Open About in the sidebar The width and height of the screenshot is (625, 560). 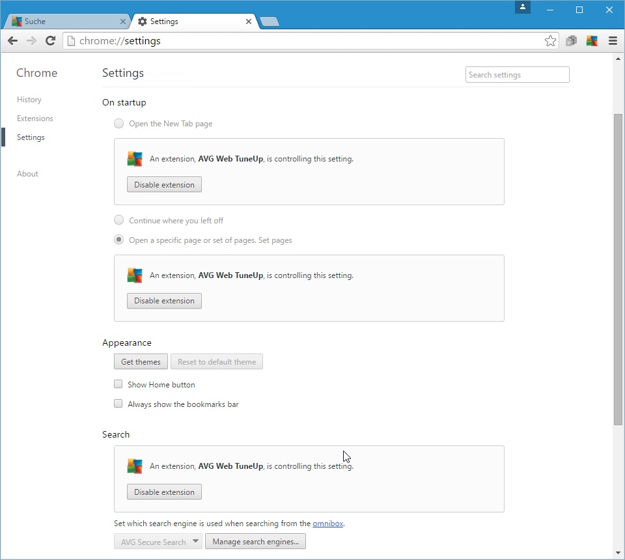click(x=27, y=174)
